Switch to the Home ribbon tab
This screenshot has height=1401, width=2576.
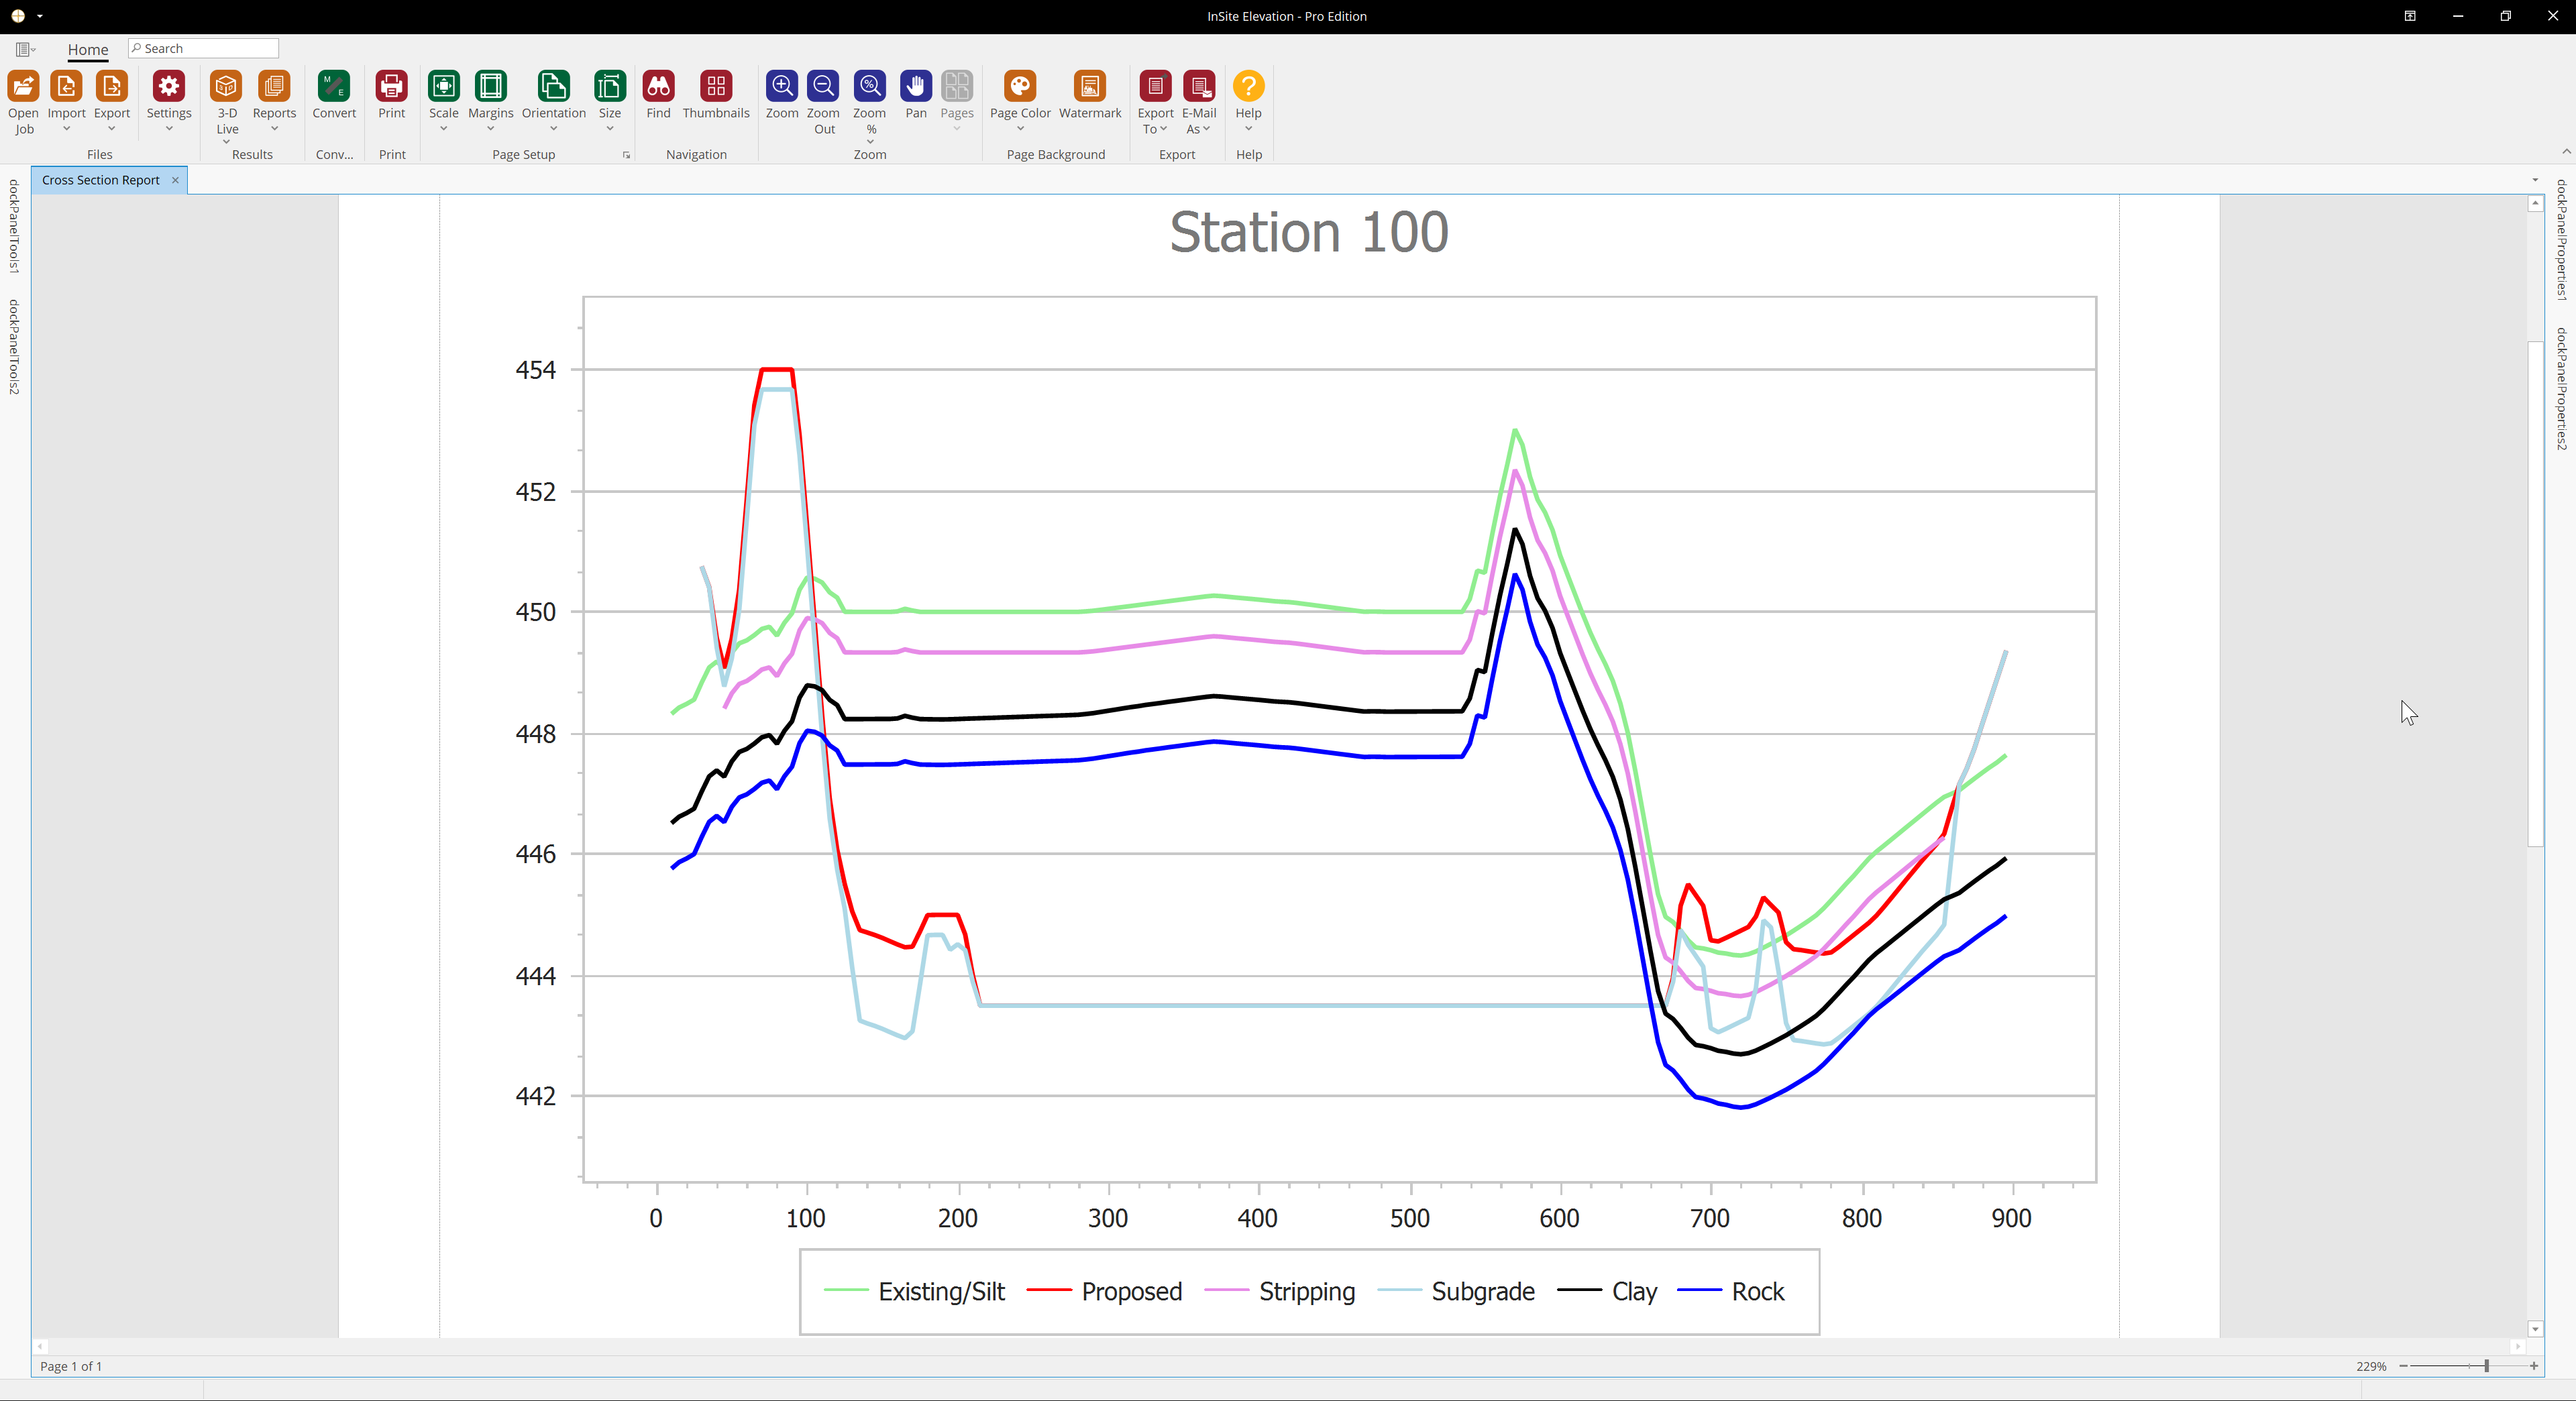point(88,49)
